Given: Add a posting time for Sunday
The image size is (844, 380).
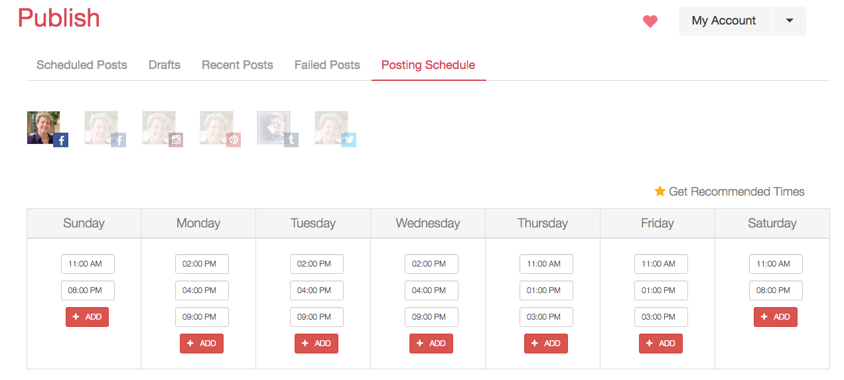Looking at the screenshot, I should click(87, 317).
